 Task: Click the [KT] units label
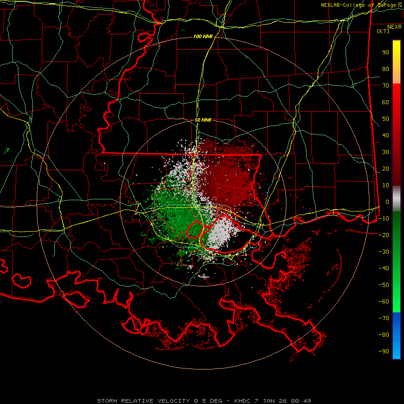383,31
